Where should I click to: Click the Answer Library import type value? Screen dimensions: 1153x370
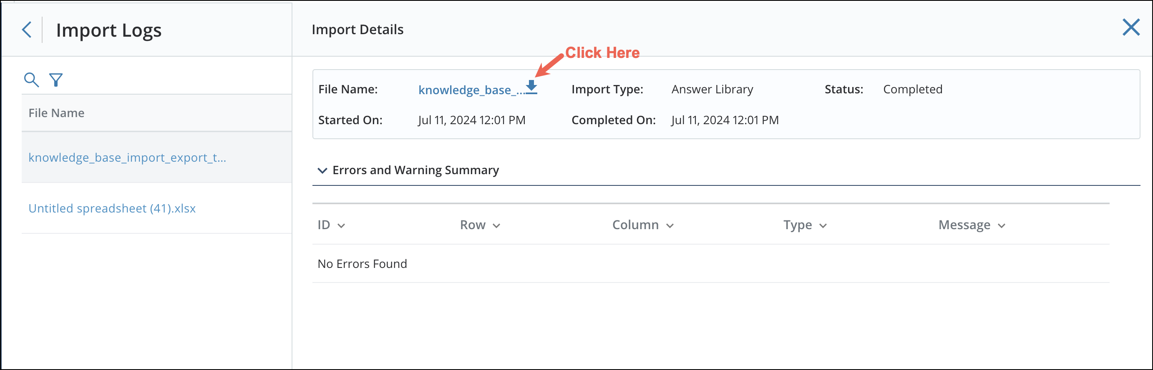(x=712, y=89)
